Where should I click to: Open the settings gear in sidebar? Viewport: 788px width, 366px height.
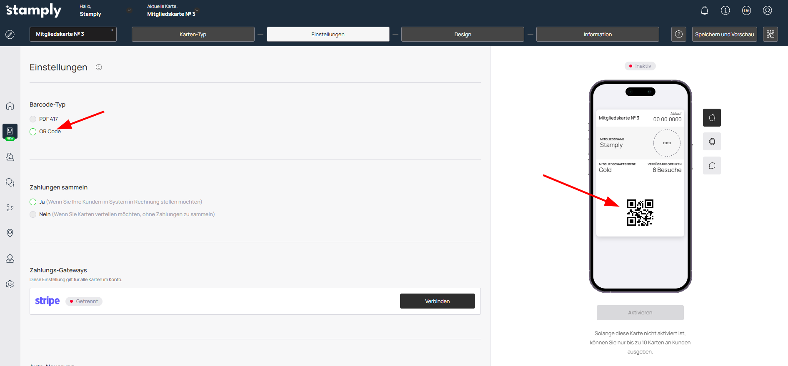(10, 284)
